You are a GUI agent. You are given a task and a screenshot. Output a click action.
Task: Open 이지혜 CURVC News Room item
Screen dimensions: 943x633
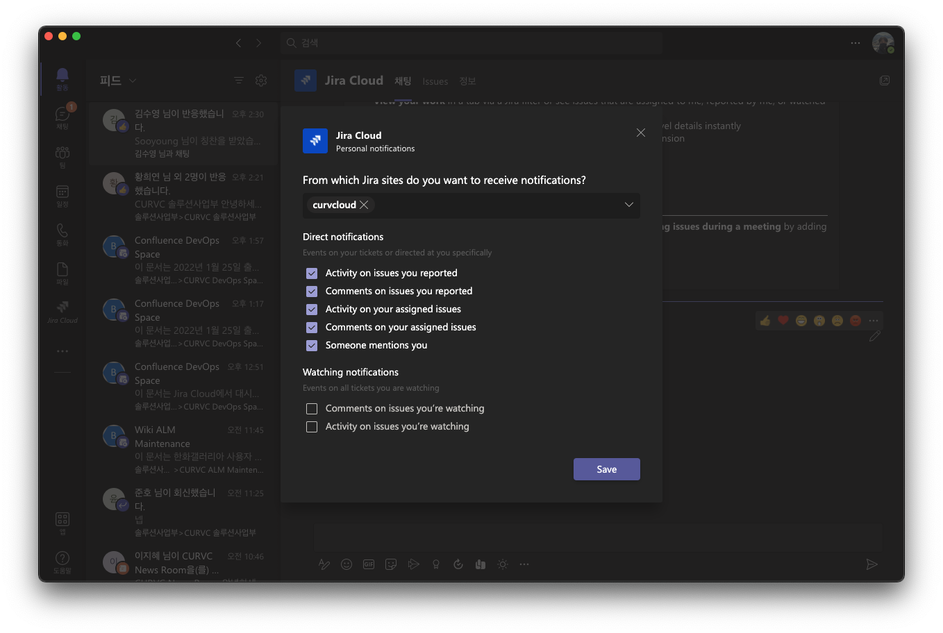click(x=183, y=563)
